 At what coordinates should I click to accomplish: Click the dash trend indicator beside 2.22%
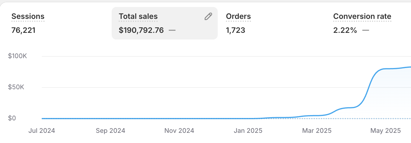click(x=366, y=30)
